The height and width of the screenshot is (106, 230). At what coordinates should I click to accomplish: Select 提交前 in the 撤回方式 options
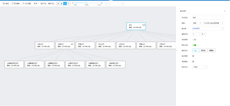coord(203,50)
